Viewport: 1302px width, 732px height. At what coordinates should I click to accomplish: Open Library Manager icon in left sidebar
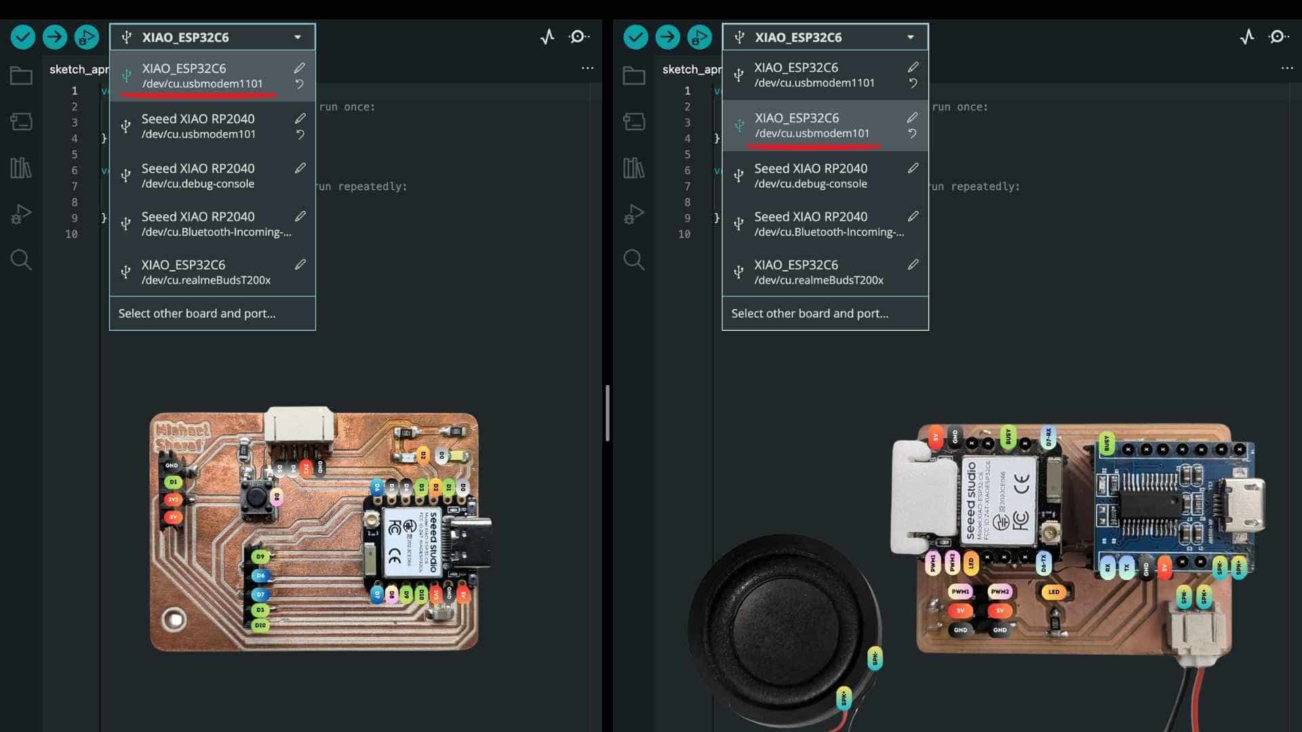(x=21, y=167)
